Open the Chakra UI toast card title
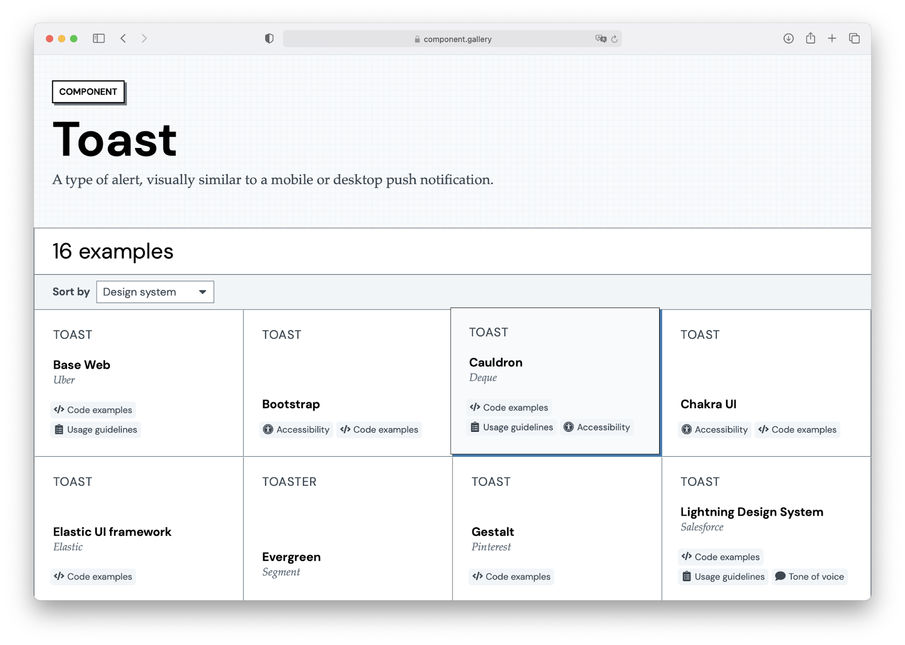This screenshot has width=905, height=645. click(x=708, y=404)
